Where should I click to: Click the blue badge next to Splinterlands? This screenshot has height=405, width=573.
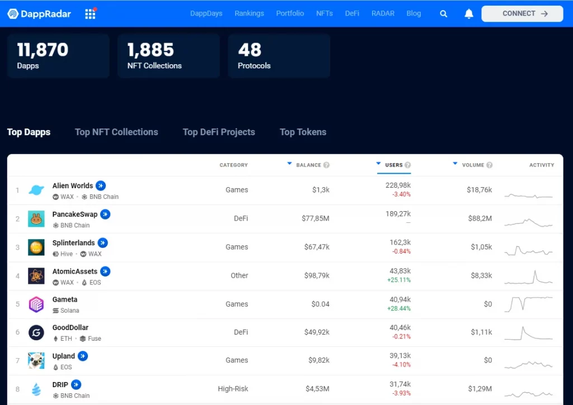(103, 242)
